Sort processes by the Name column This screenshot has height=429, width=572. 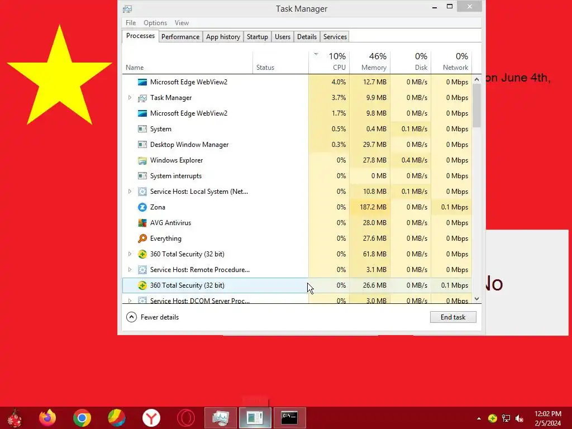pos(188,61)
